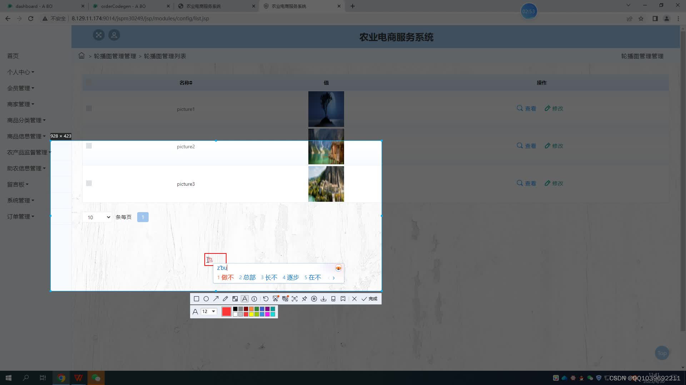Finish the screenshot with 完成
The image size is (686, 385).
click(x=369, y=299)
